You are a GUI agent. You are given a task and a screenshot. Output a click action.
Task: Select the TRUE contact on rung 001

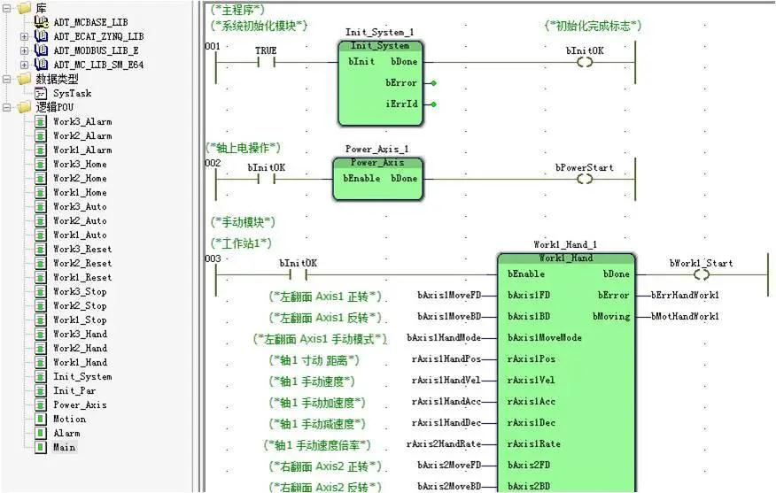pos(266,62)
